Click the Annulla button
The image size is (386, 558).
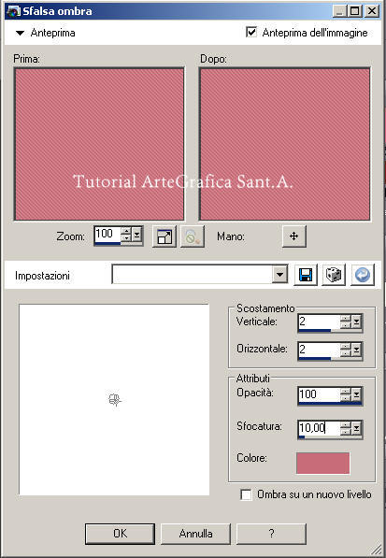click(195, 533)
